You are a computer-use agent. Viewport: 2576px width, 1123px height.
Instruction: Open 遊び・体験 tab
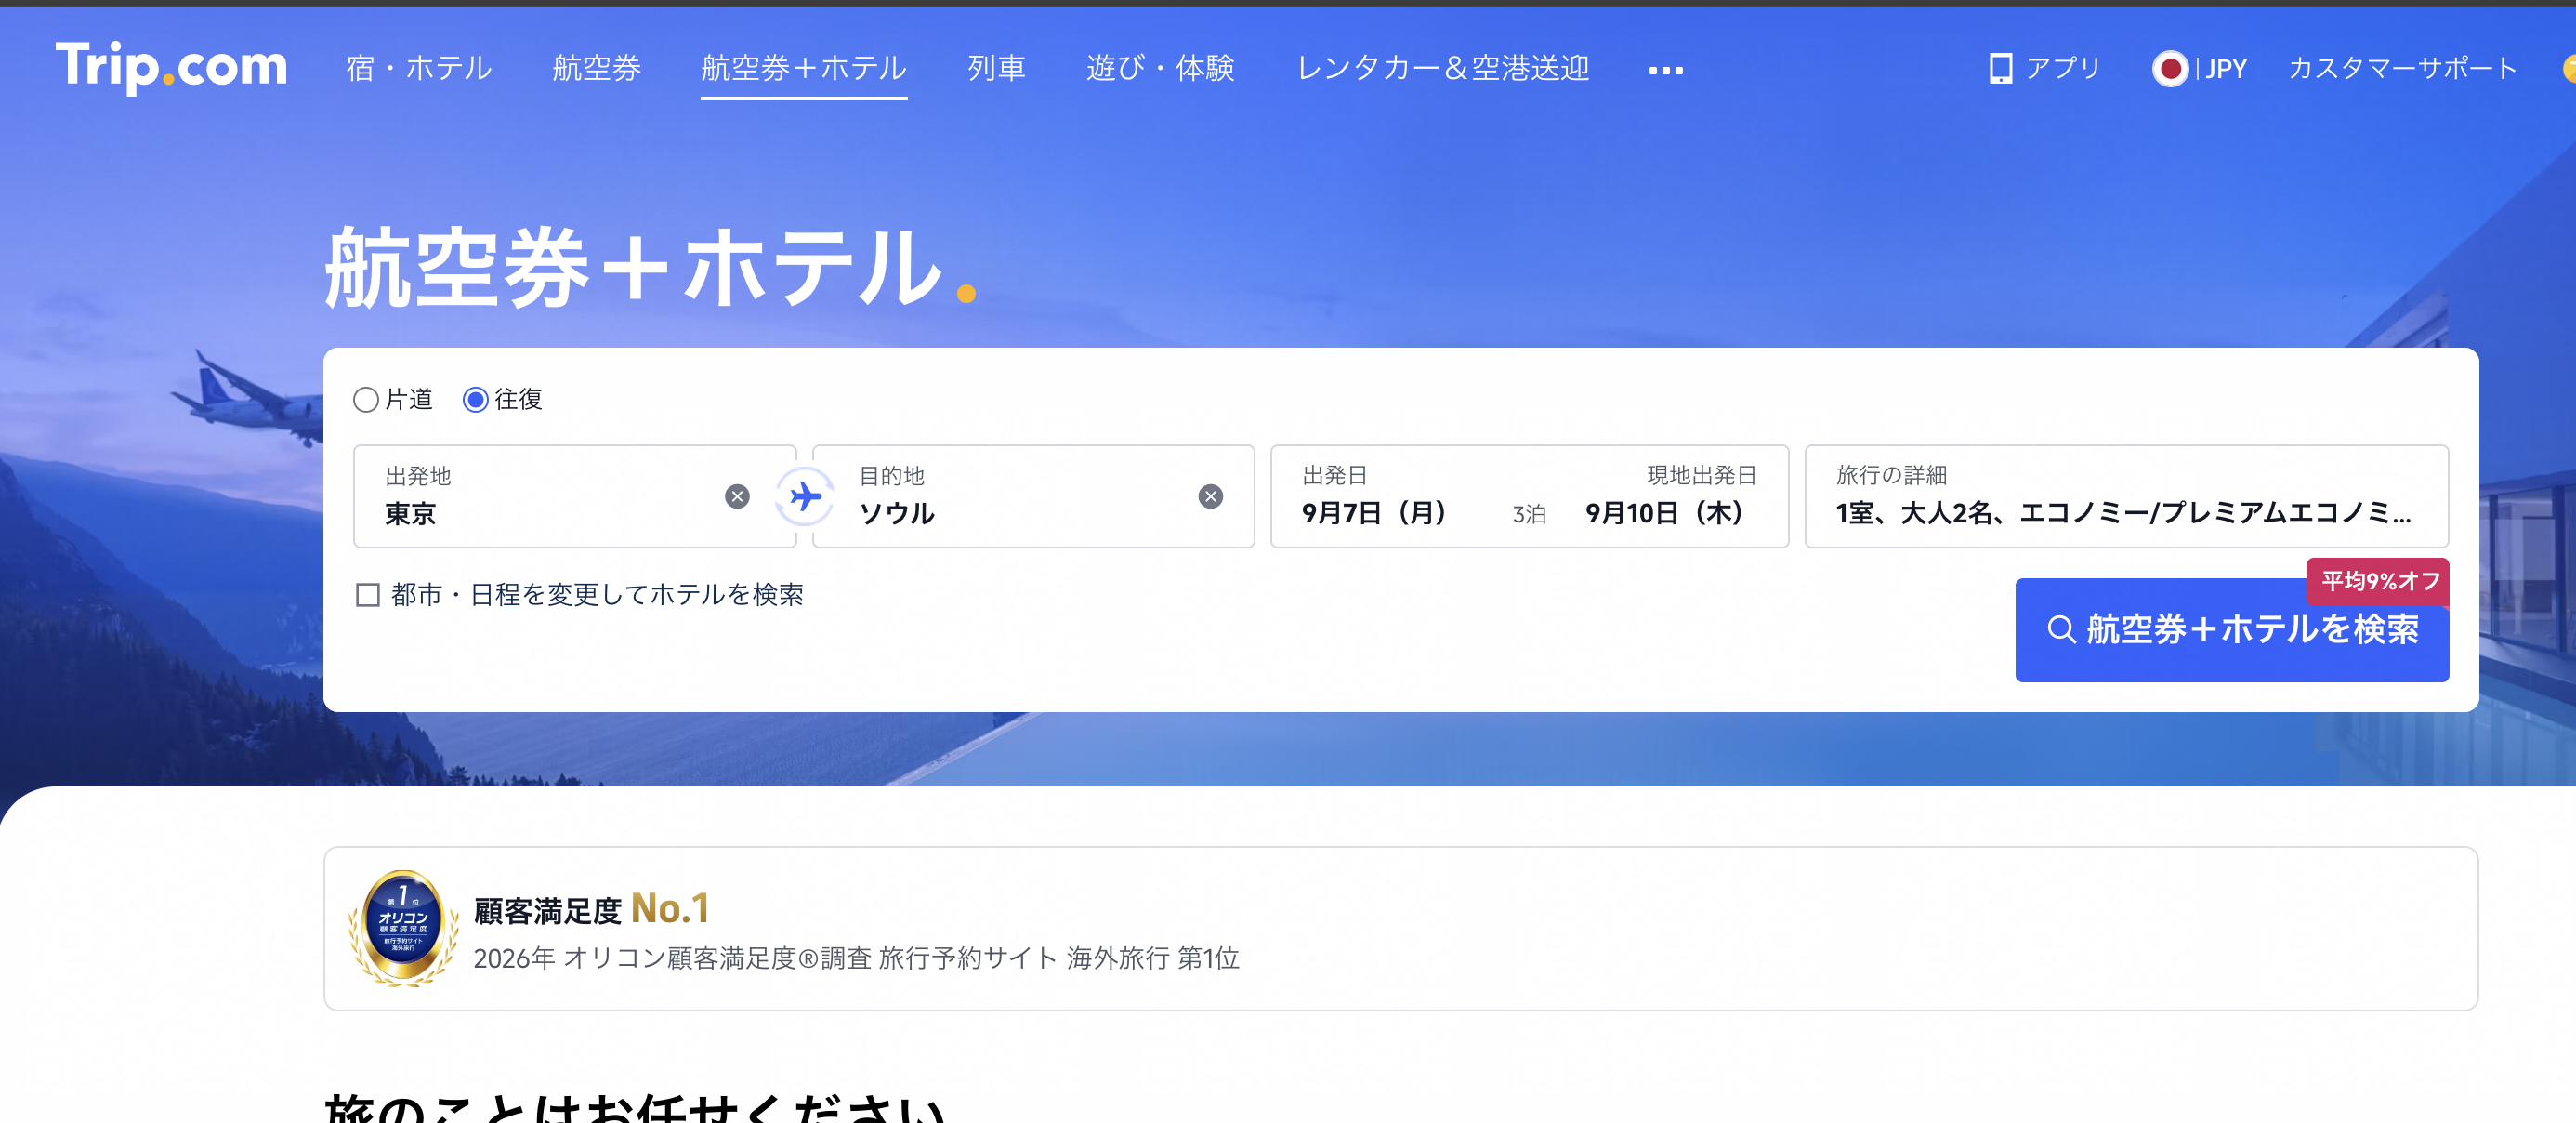pos(1160,68)
